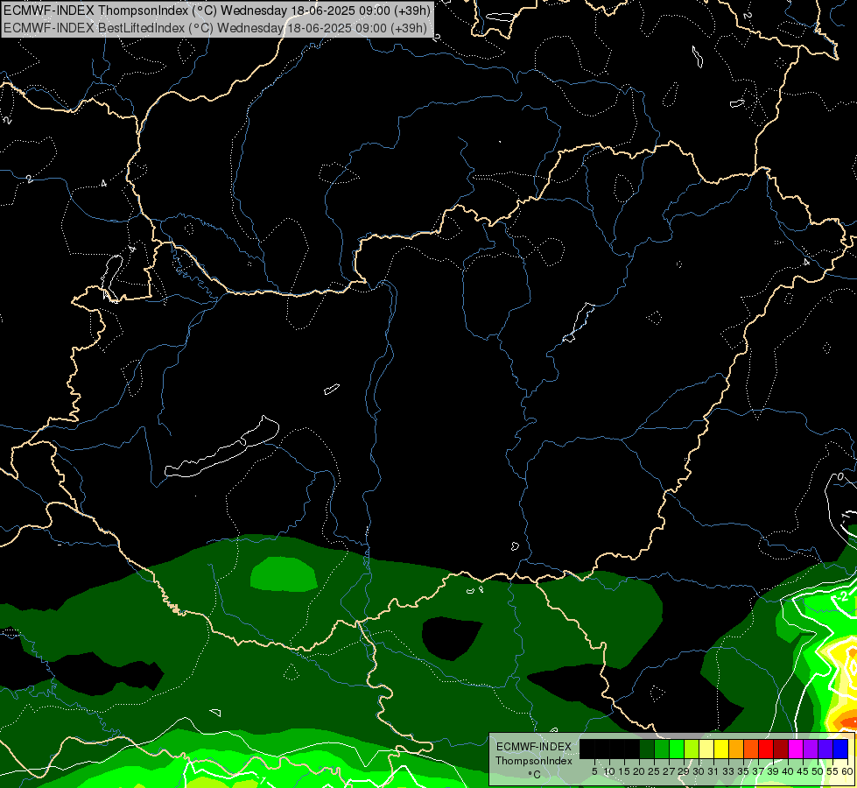The height and width of the screenshot is (788, 857).
Task: Click the 'ThompsonIndex' label in the legend
Action: [534, 761]
